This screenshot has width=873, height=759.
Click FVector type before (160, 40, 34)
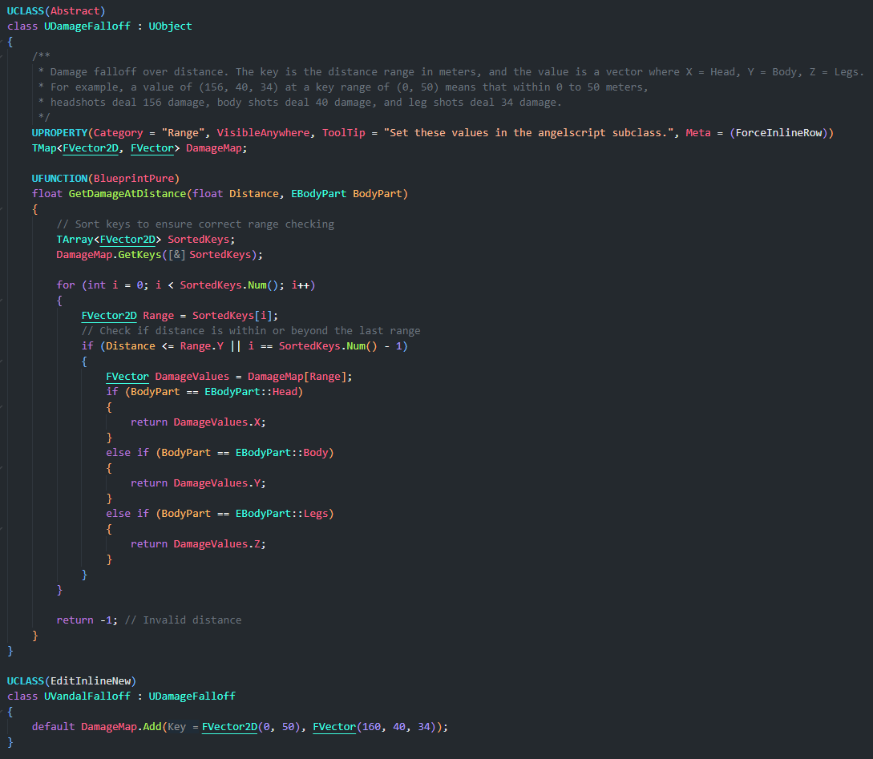coord(334,726)
